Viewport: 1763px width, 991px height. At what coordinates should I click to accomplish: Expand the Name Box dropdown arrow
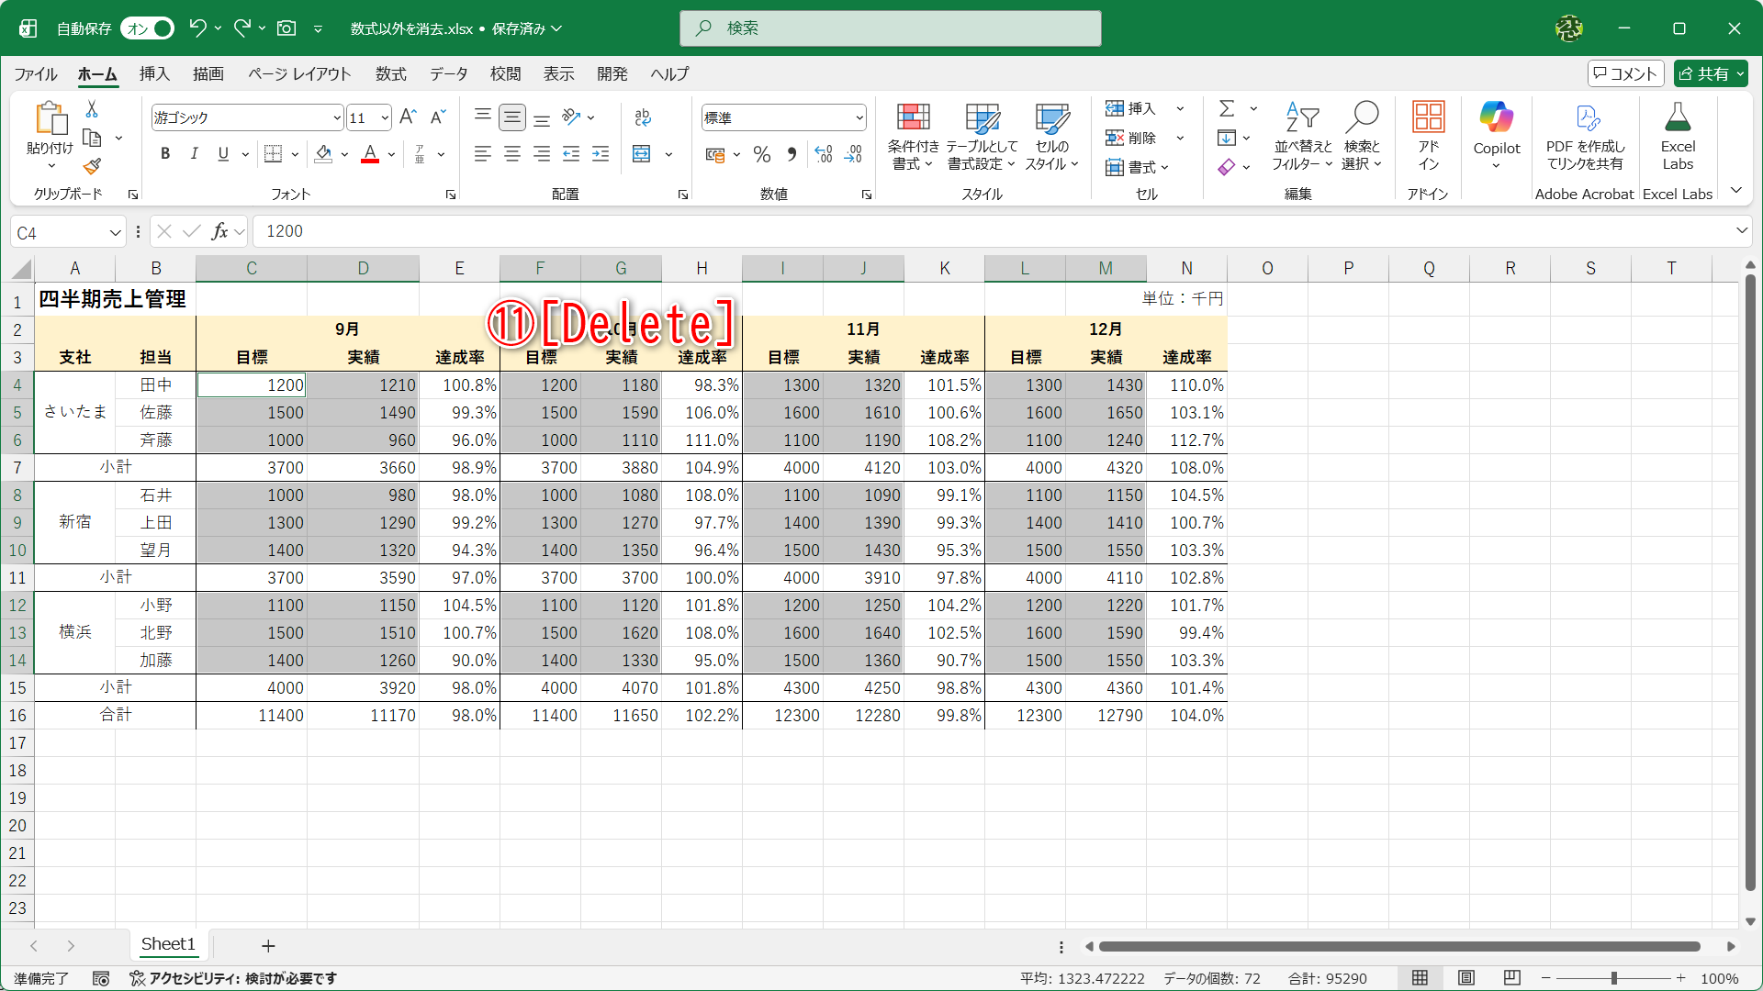coord(115,233)
